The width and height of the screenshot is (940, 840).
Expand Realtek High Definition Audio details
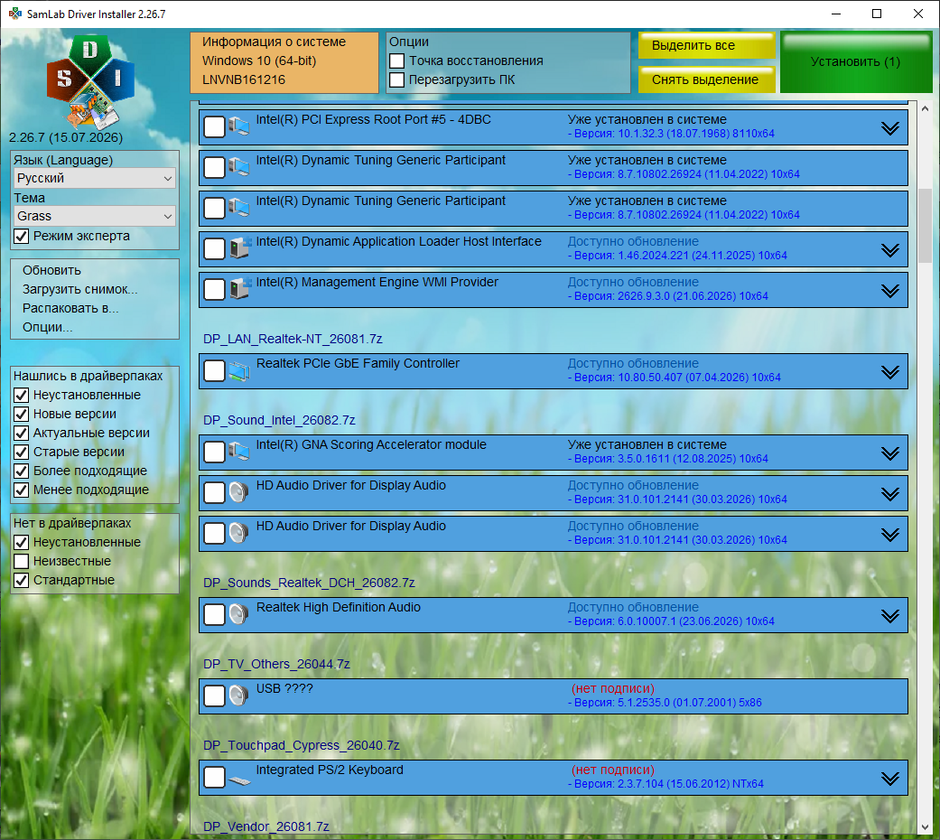890,615
